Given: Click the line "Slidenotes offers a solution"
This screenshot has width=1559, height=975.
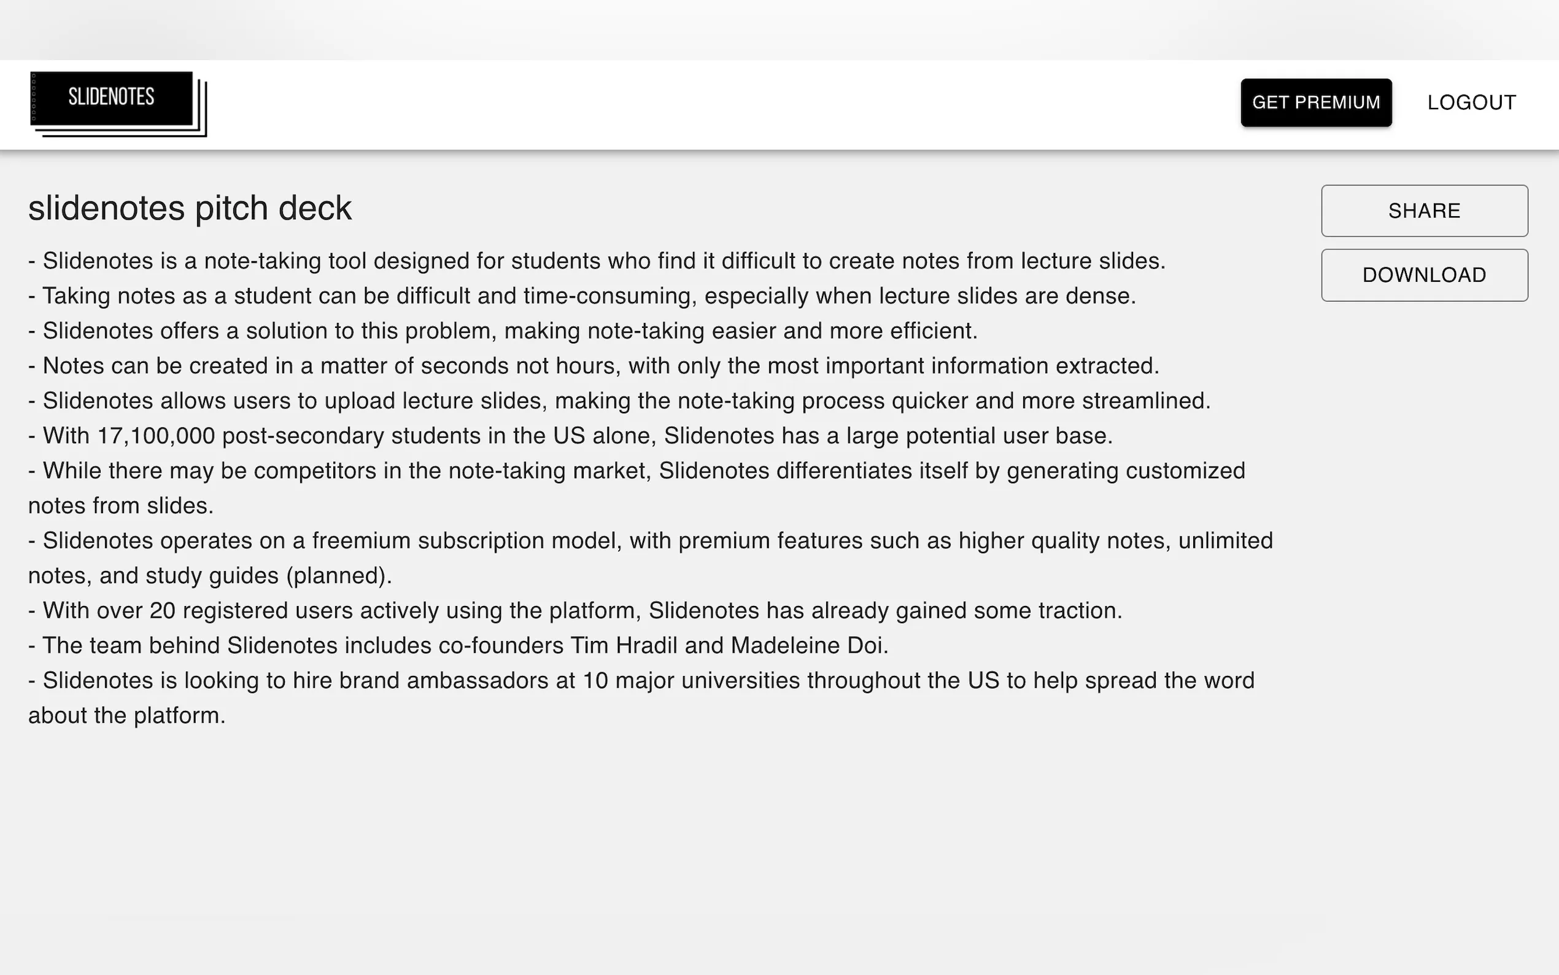Looking at the screenshot, I should click(503, 331).
